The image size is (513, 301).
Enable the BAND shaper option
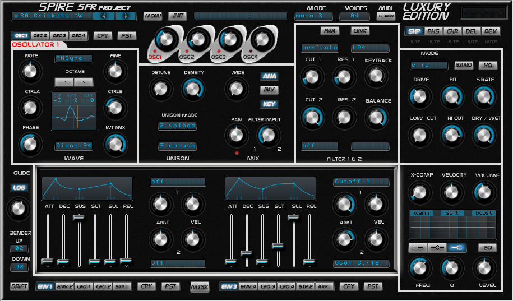[464, 65]
